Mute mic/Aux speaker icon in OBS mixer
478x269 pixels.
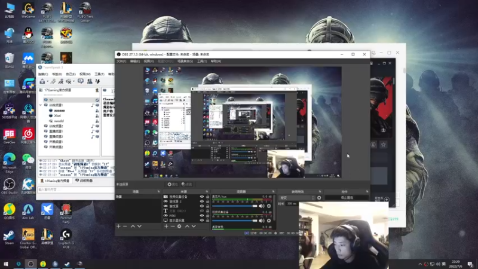[x=261, y=206]
